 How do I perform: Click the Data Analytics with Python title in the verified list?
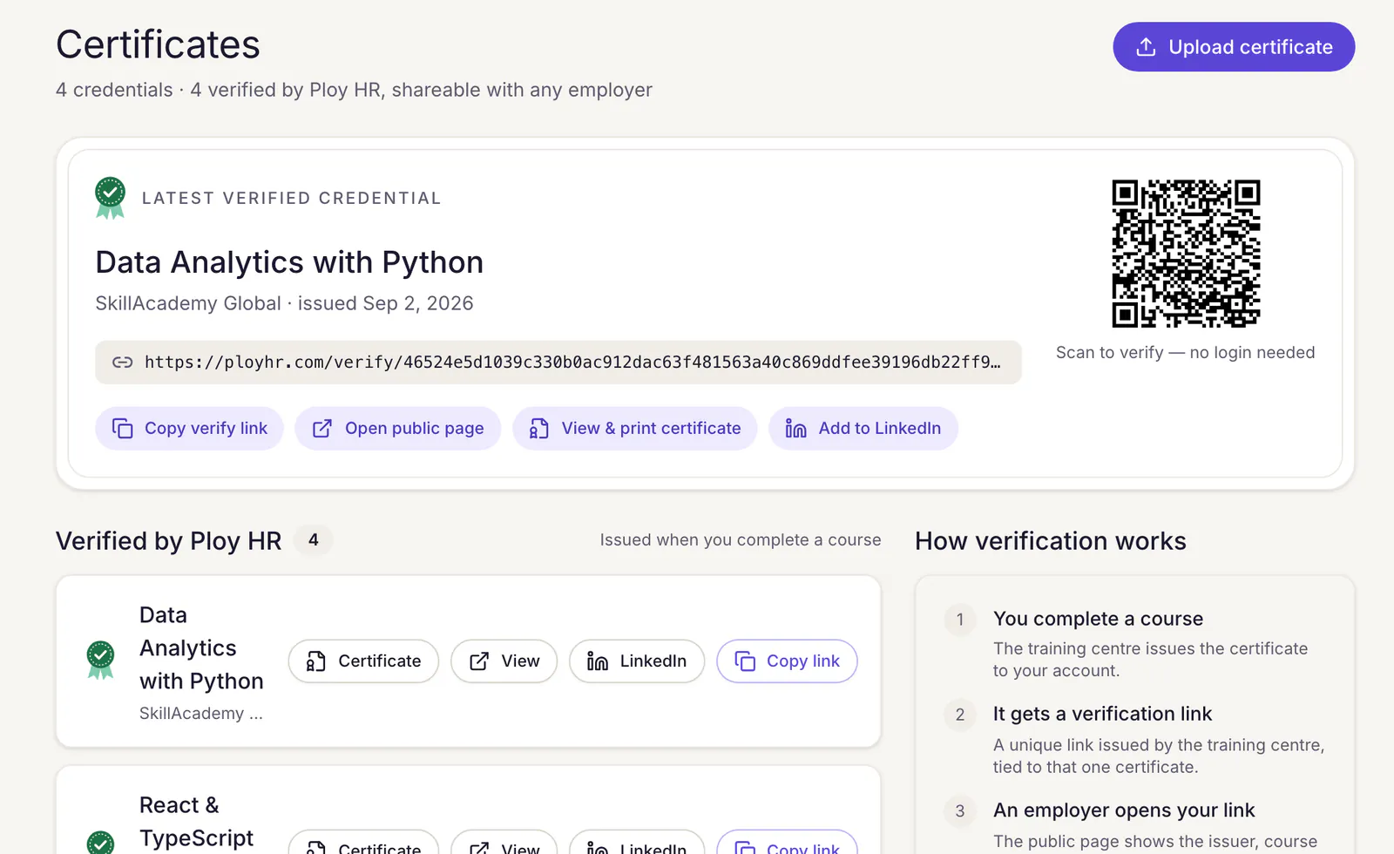pyautogui.click(x=201, y=648)
